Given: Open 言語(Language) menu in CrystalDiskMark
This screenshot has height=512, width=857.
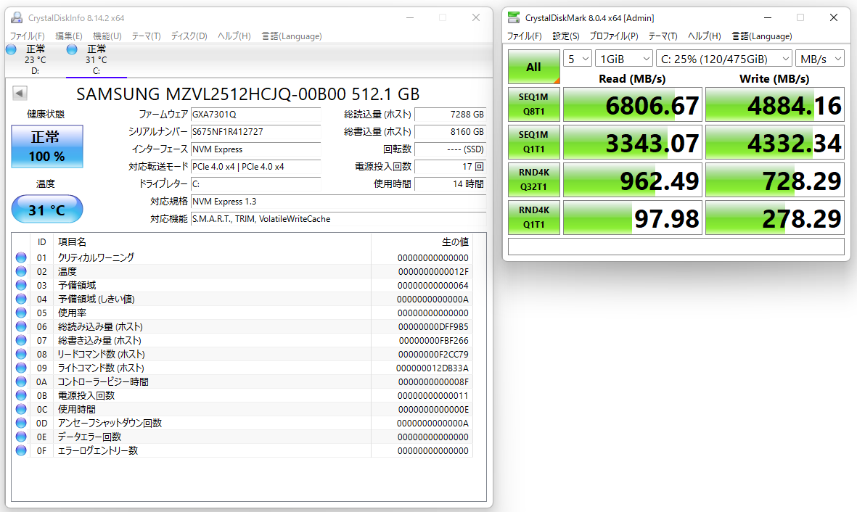Looking at the screenshot, I should tap(762, 36).
